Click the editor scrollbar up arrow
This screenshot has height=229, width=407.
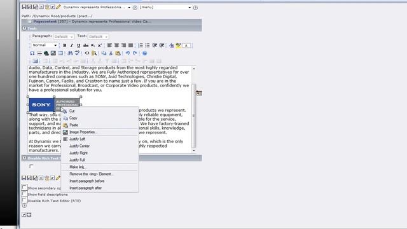tap(194, 69)
